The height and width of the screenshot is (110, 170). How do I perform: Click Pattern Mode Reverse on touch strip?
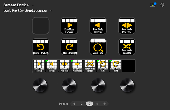[52, 66]
